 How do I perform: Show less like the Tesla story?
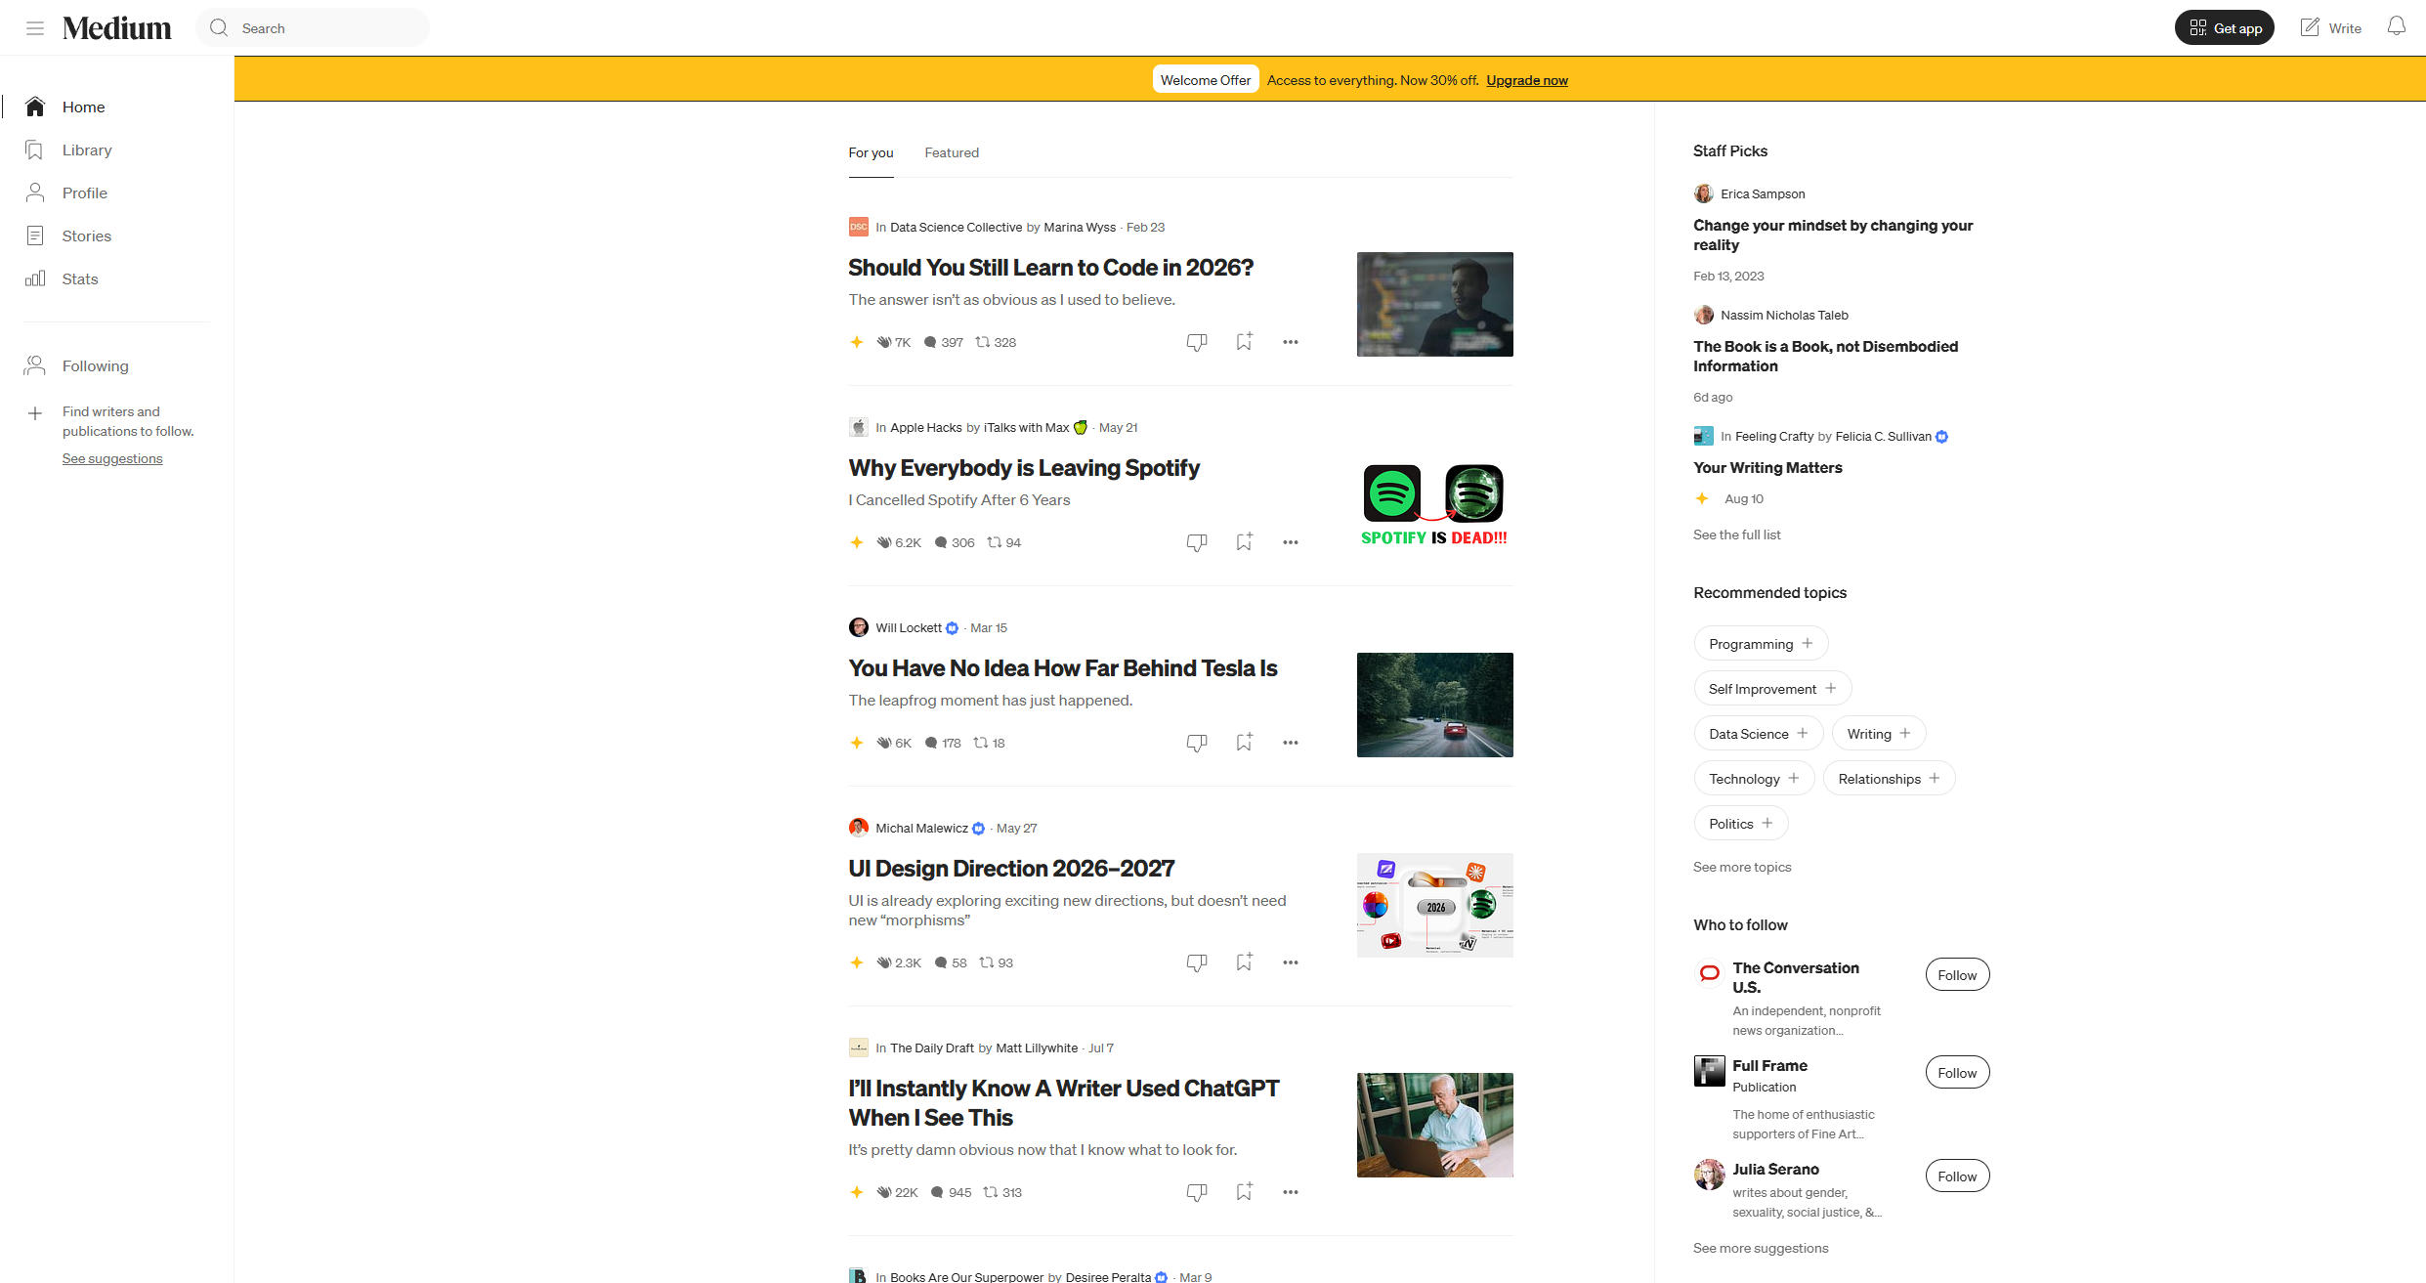tap(1197, 743)
